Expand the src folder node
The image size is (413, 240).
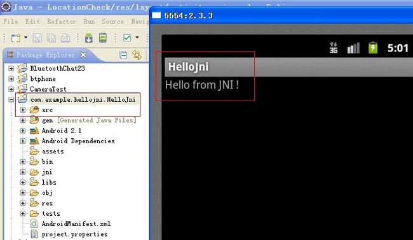coord(23,110)
